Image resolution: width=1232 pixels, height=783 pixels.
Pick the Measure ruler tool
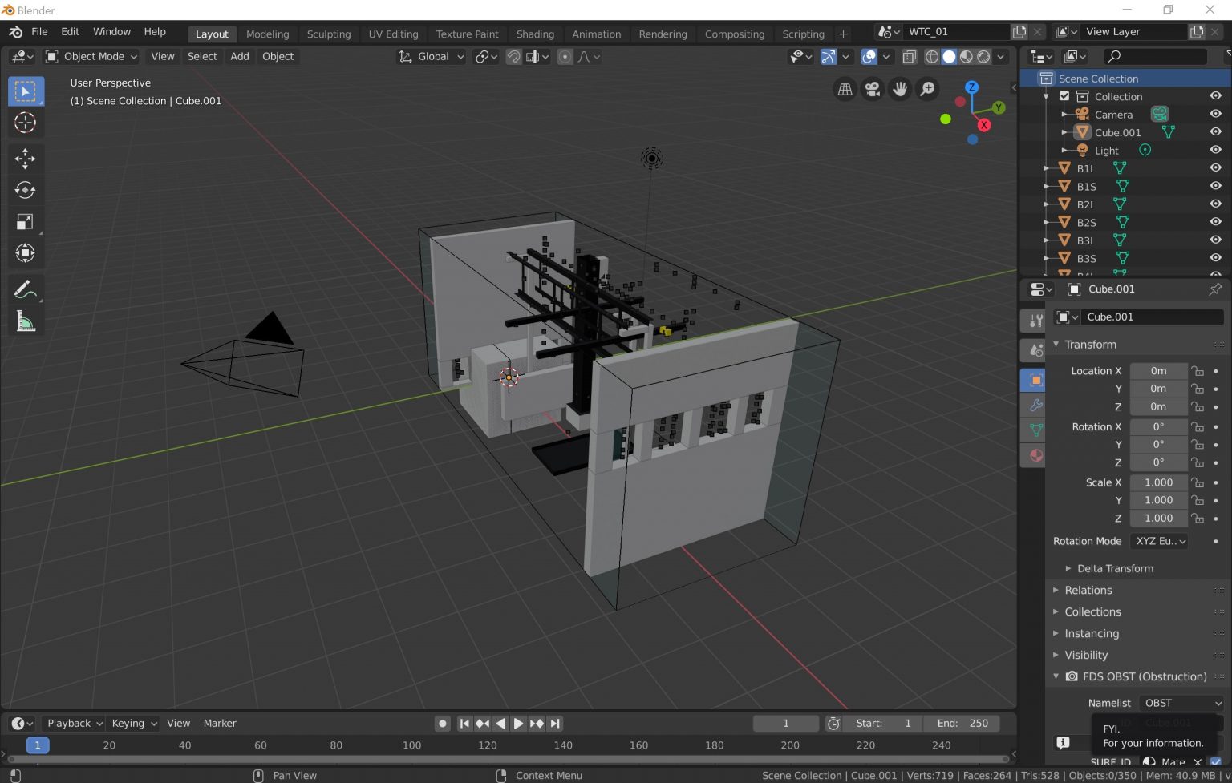point(25,322)
